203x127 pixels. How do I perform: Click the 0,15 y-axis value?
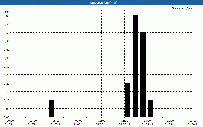(7, 92)
